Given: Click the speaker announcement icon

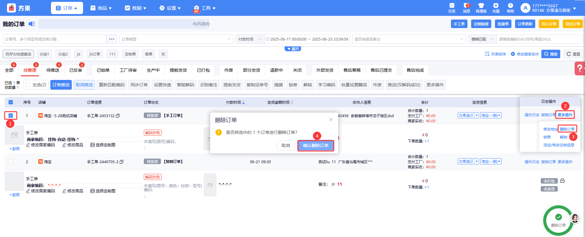Looking at the screenshot, I should (x=32, y=24).
